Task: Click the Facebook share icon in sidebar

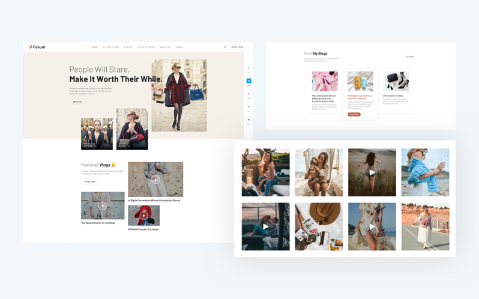Action: [x=249, y=68]
